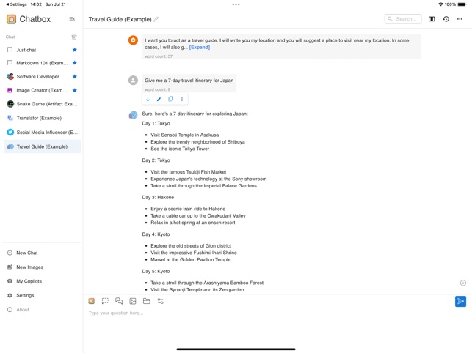Click the assistant Travel Guide avatar
This screenshot has height=353, width=472.
coord(133,115)
